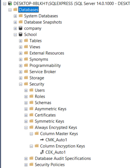The height and width of the screenshot is (168, 130).
Task: Click the Security Policies folder icon
Action: point(31,164)
